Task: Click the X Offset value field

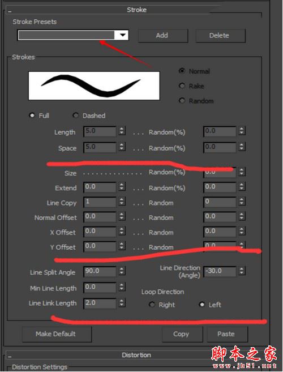Action: (x=100, y=232)
